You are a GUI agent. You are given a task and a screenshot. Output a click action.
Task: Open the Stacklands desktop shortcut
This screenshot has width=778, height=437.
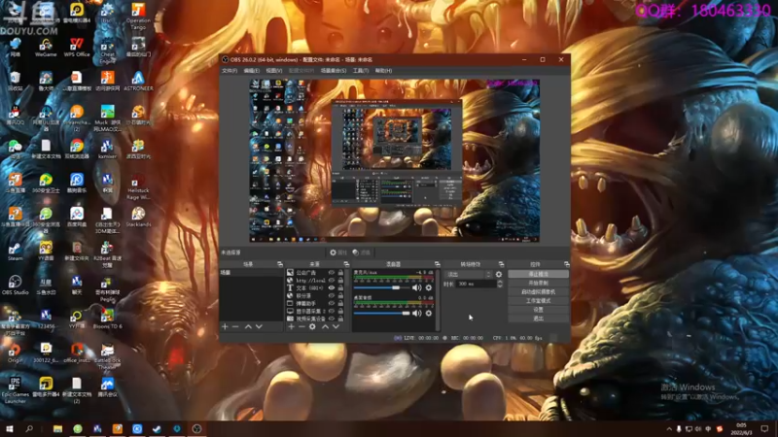point(138,217)
